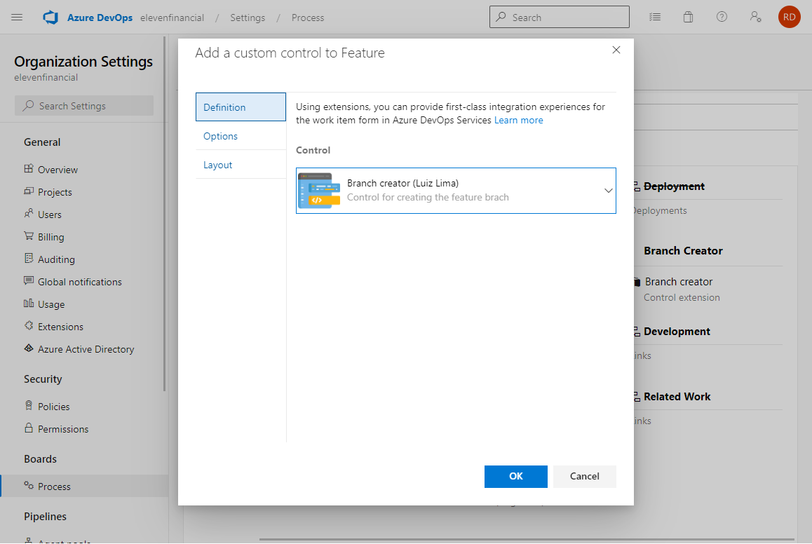The height and width of the screenshot is (544, 812).
Task: Click the Global notifications chat icon
Action: 29,280
